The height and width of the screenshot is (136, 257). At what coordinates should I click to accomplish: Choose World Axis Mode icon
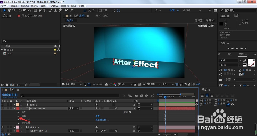click(89, 10)
